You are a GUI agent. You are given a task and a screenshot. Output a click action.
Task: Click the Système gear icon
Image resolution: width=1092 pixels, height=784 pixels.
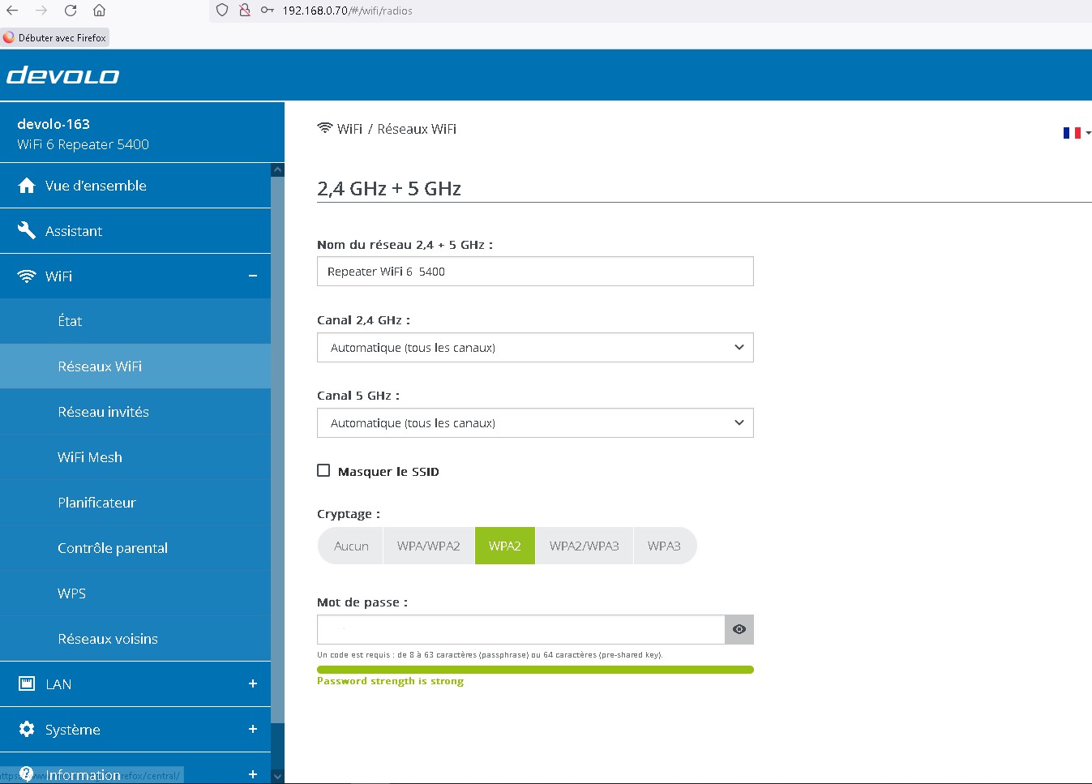27,729
